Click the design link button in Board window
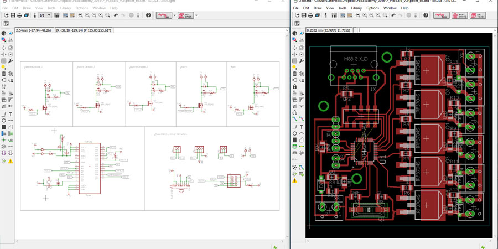 [x=442, y=15]
